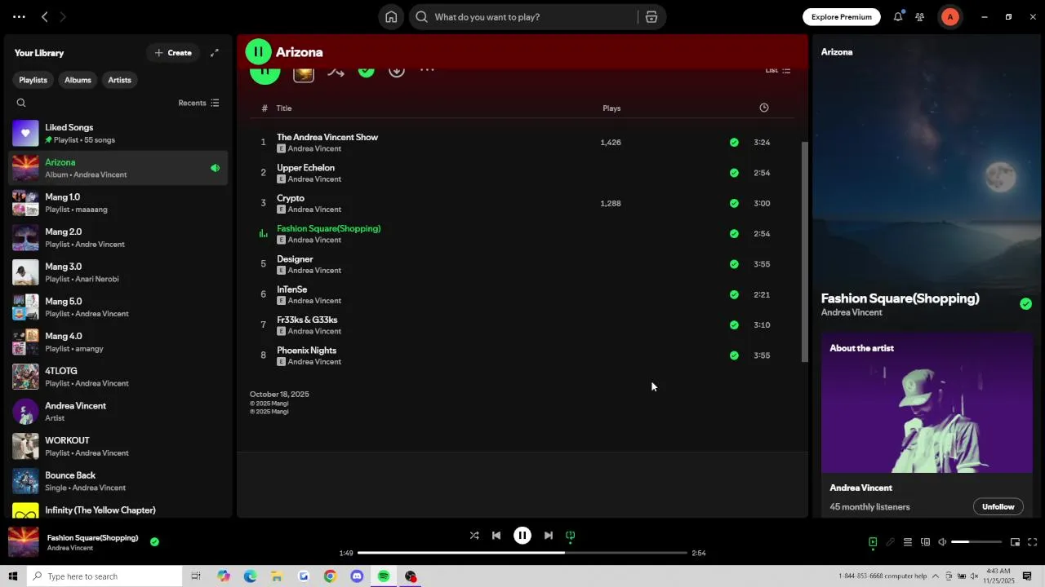Open the WORKOUT playlist
The image size is (1045, 587).
coord(118,446)
